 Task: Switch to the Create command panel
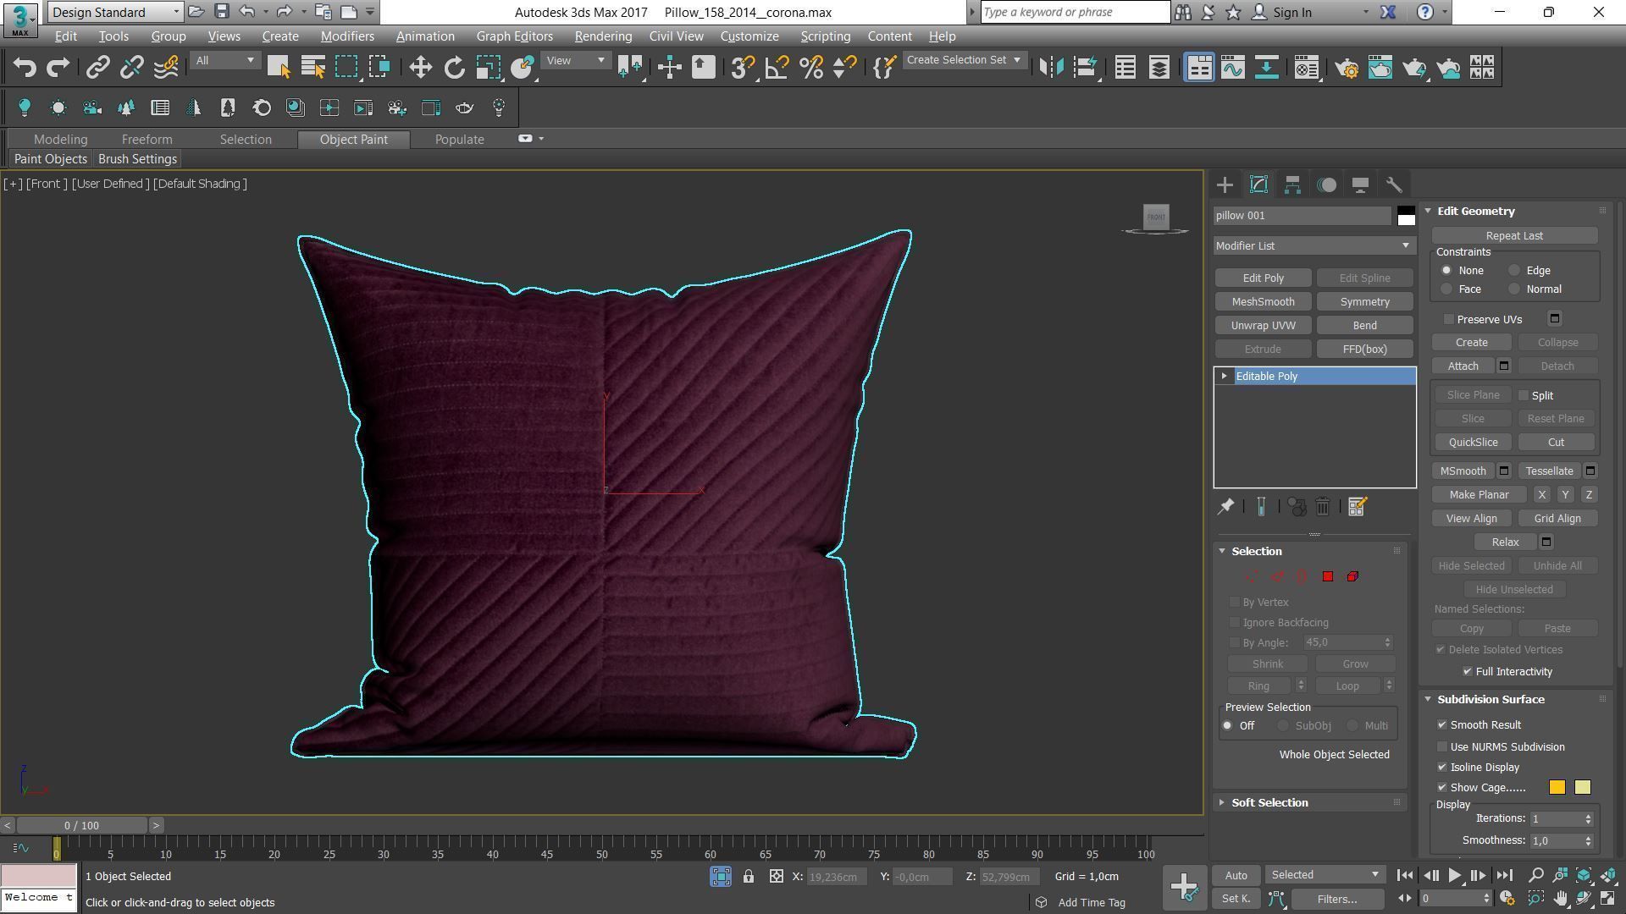(x=1225, y=184)
